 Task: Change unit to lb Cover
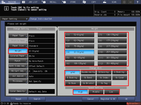pos(119,78)
